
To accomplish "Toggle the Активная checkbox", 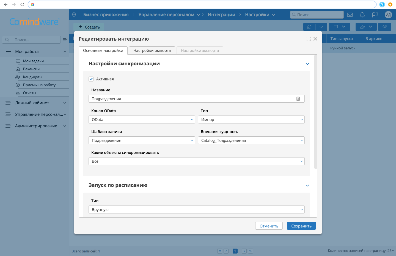I will point(91,79).
